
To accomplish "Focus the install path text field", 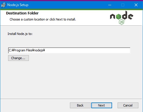I will pyautogui.click(x=69, y=50).
